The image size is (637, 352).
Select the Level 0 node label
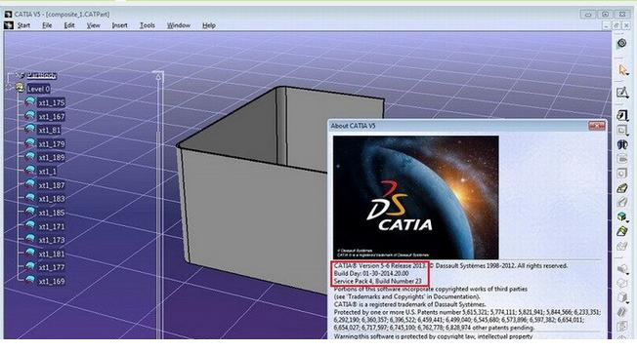pyautogui.click(x=39, y=89)
